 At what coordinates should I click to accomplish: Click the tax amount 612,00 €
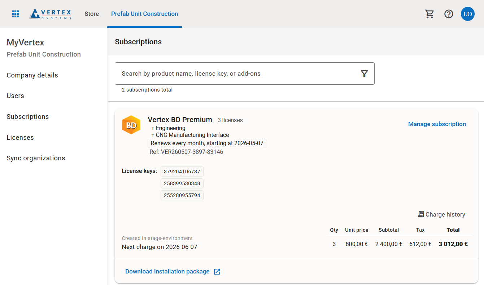point(420,244)
